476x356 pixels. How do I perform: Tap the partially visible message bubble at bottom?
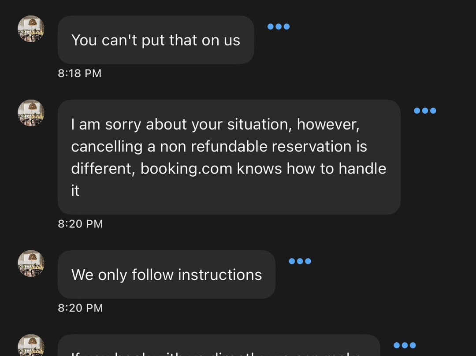click(219, 345)
